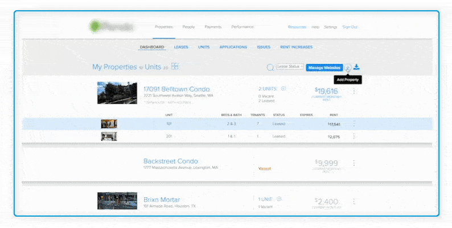The height and width of the screenshot is (228, 452).
Task: Switch to the Rent Increases tab
Action: coord(297,47)
